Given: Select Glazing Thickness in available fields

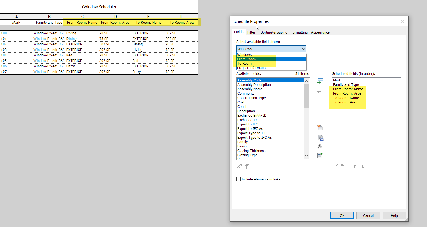Looking at the screenshot, I should (x=251, y=151).
